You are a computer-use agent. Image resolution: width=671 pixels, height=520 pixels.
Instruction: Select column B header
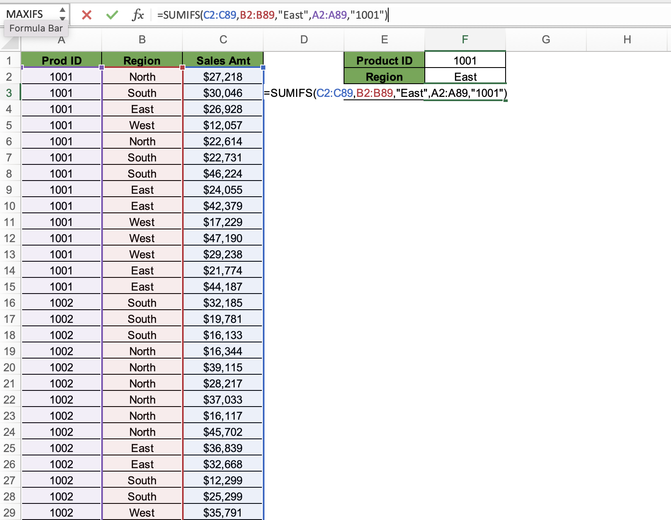coord(142,40)
